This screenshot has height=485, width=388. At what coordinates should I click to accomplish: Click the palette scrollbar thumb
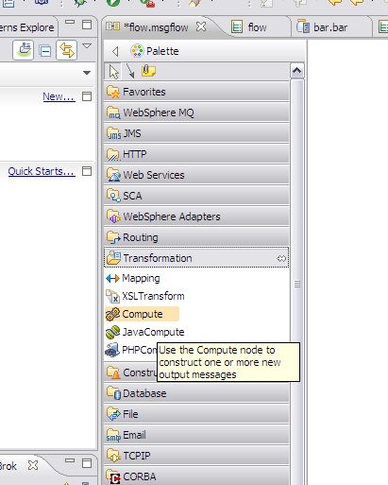coord(297,284)
